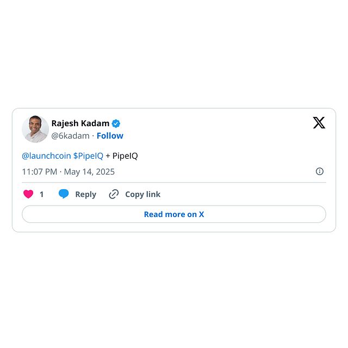The width and height of the screenshot is (348, 348).
Task: Open Rajesh Kadam's profile photo
Action: (x=35, y=129)
